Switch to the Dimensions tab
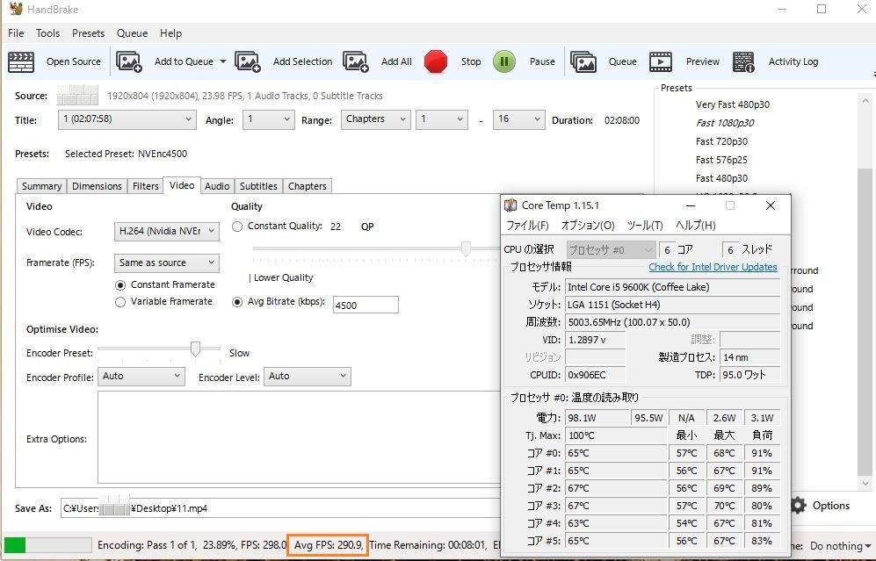Screen dimensions: 876x561 (x=97, y=186)
